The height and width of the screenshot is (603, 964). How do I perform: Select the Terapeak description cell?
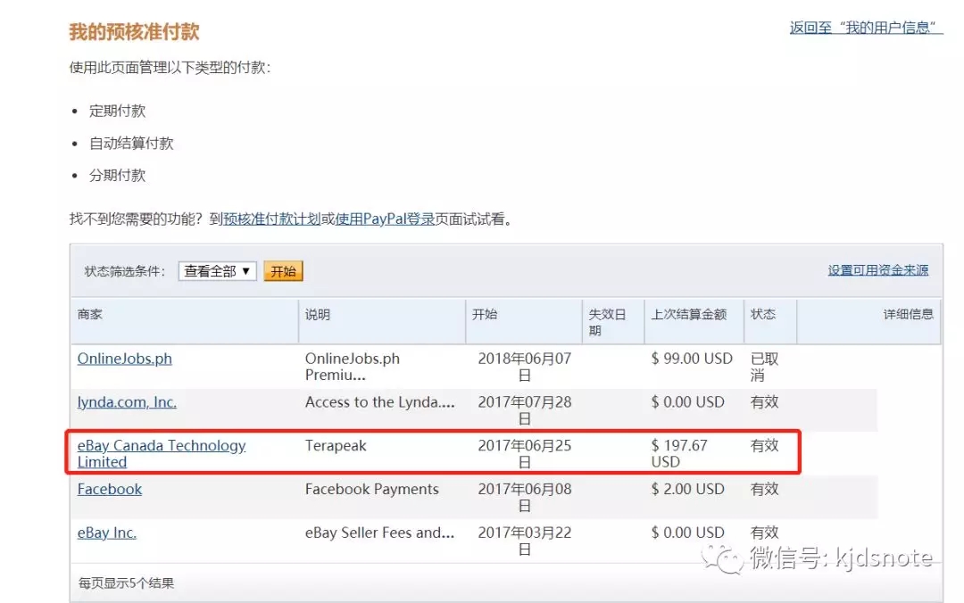(336, 446)
